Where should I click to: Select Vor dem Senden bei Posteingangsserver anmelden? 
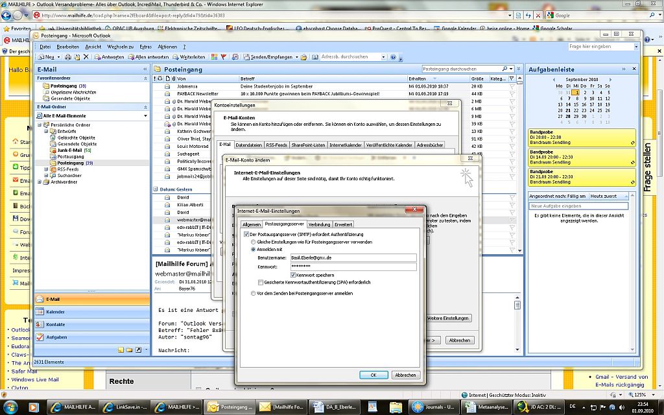[x=254, y=293]
